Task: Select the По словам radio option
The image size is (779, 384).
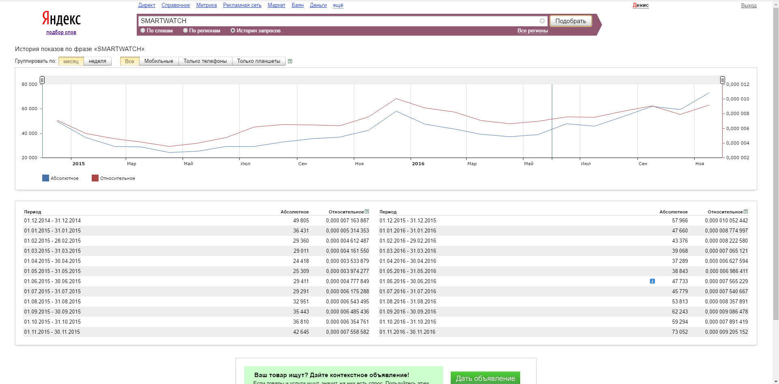Action: click(x=143, y=30)
